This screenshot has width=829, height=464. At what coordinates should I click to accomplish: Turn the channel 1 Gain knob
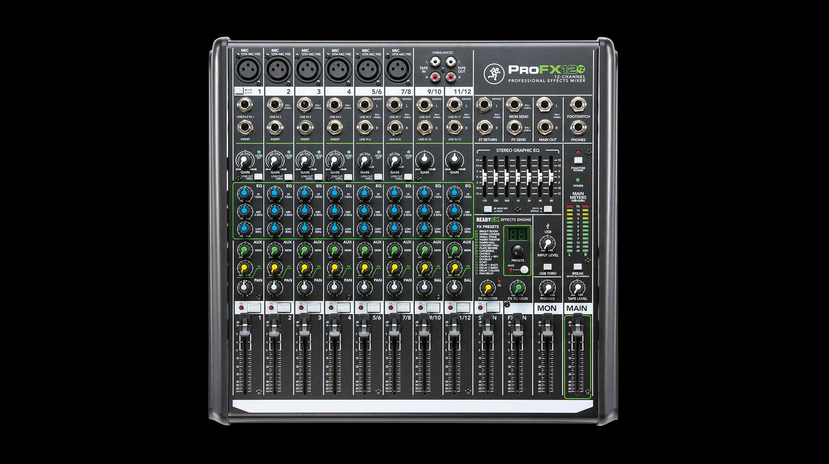pyautogui.click(x=244, y=161)
